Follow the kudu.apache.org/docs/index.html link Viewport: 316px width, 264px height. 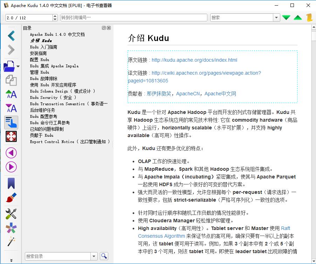[x=194, y=60]
